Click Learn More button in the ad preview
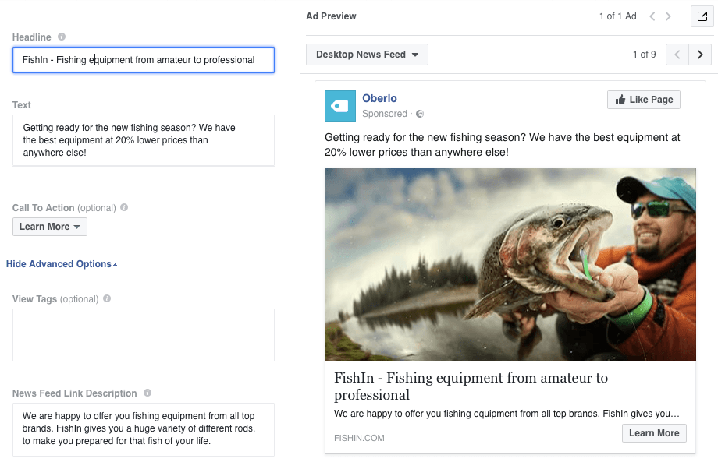Screen dimensions: 718x469 pyautogui.click(x=654, y=433)
